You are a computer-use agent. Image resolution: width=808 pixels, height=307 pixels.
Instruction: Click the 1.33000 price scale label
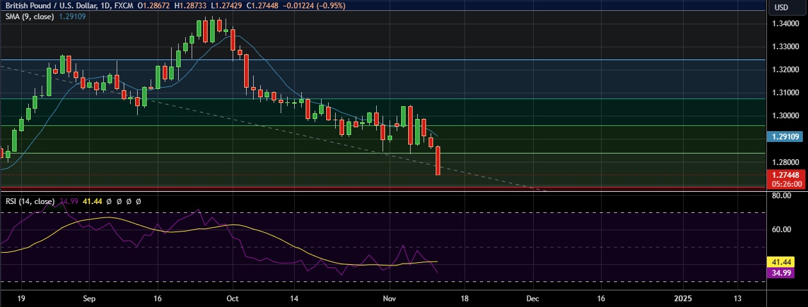pos(786,47)
